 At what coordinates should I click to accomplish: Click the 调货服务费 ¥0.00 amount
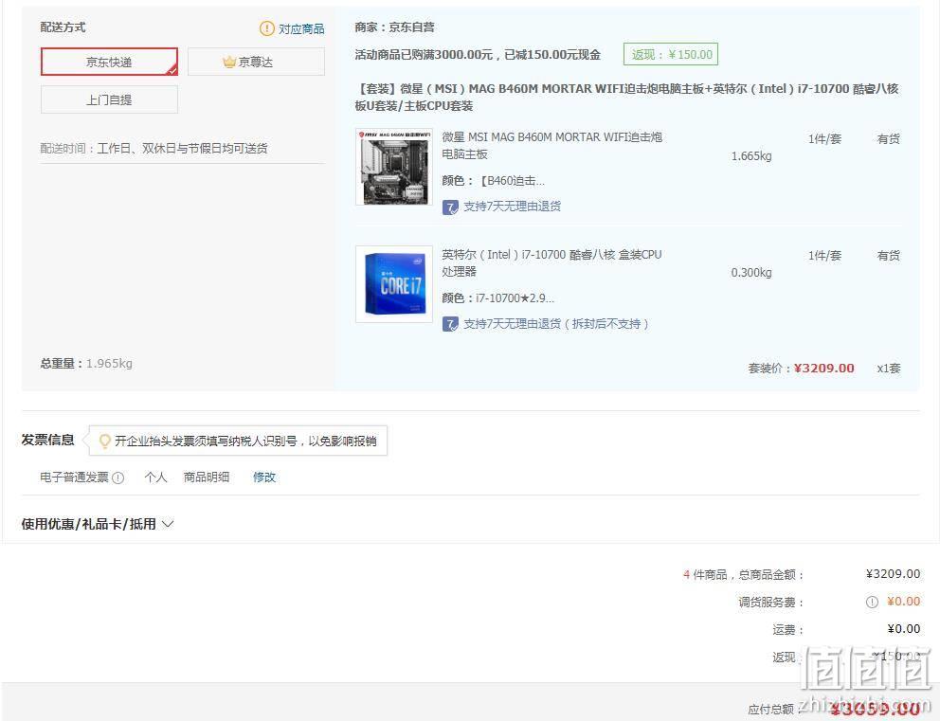(x=903, y=601)
